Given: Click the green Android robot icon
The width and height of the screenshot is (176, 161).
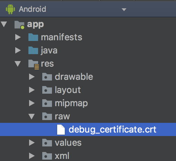Looking at the screenshot, I should pos(10,9).
